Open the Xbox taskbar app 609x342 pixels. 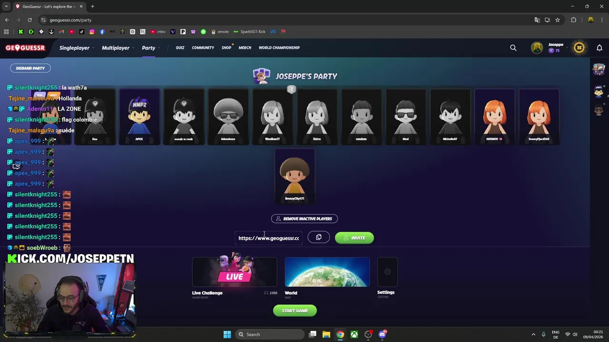(x=354, y=334)
